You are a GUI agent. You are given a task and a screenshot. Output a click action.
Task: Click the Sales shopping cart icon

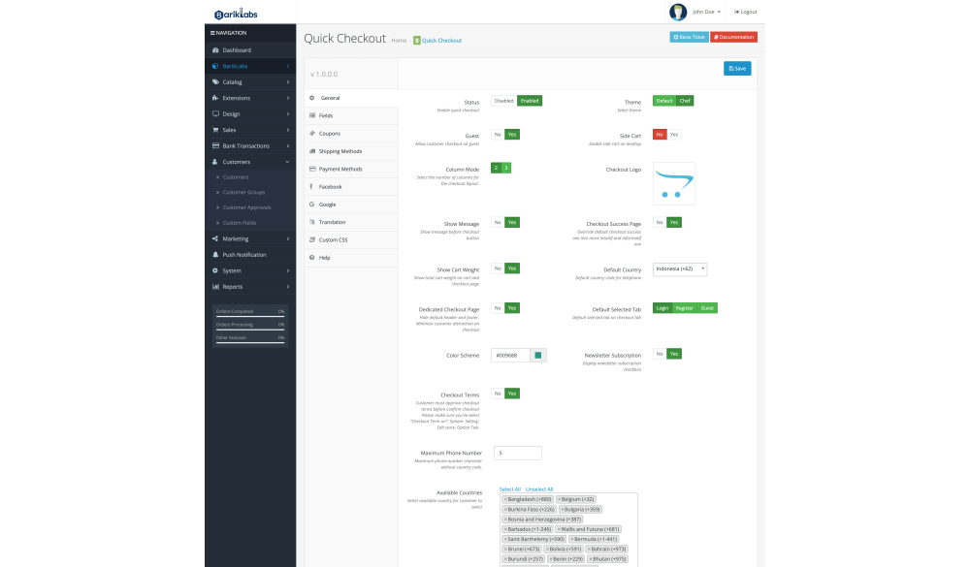214,130
